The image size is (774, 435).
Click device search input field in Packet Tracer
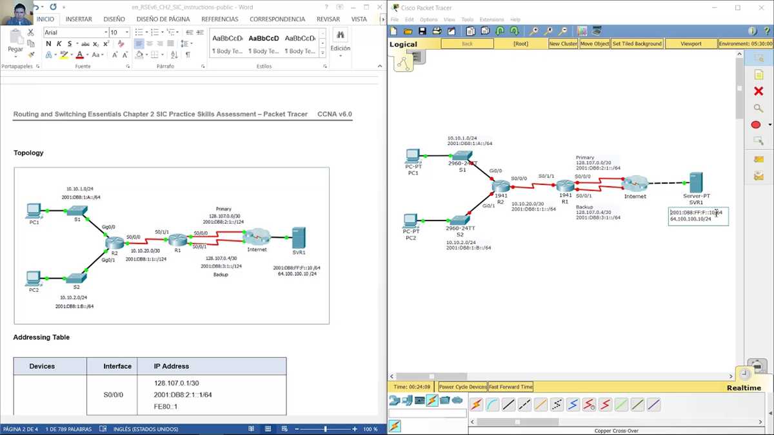(427, 414)
